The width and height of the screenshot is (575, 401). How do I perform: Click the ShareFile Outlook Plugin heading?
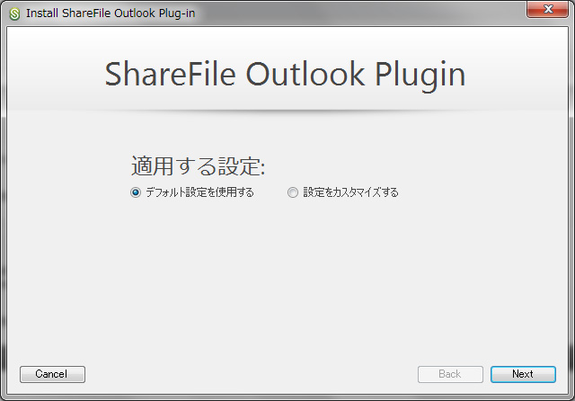[285, 75]
